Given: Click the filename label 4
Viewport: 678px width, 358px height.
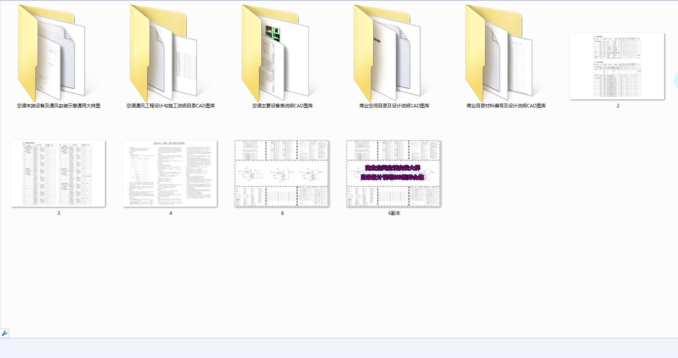Looking at the screenshot, I should click(x=170, y=213).
